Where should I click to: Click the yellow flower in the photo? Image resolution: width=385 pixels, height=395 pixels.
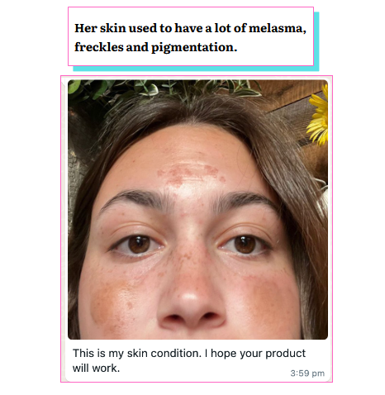point(320,116)
